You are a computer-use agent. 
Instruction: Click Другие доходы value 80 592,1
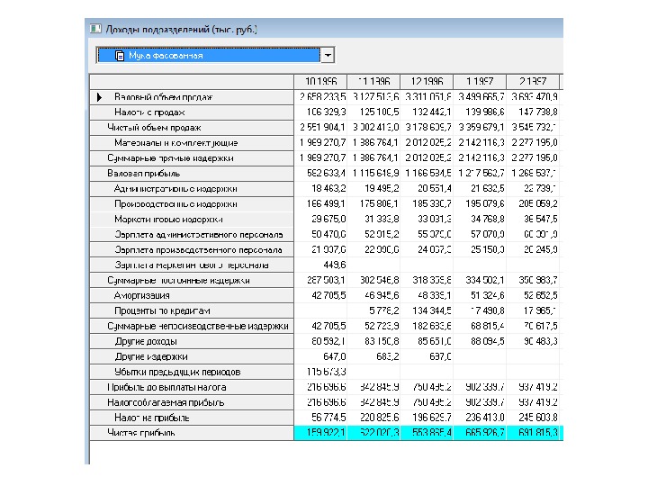pos(320,342)
